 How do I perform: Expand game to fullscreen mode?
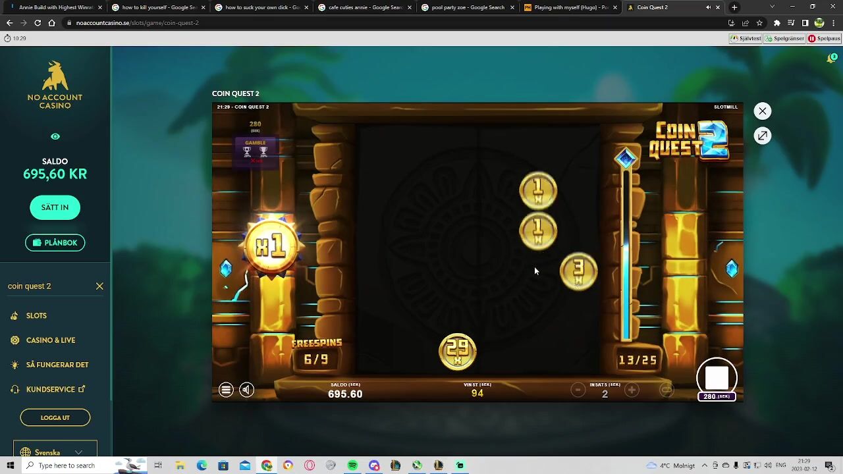click(762, 136)
